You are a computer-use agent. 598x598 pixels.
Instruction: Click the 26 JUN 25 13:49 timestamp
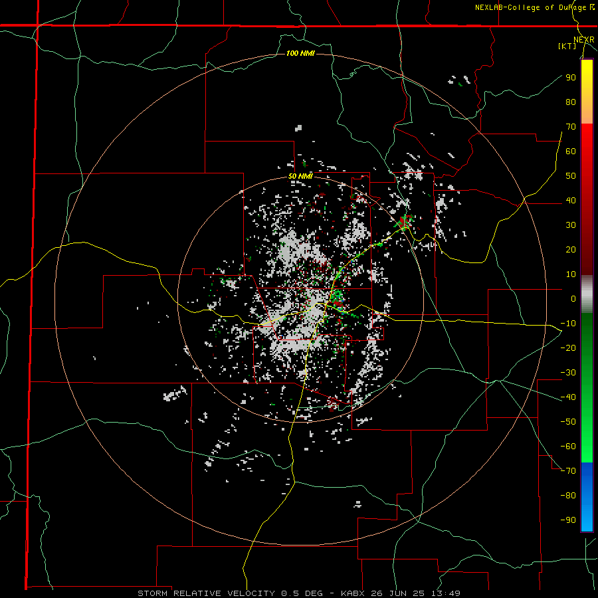pyautogui.click(x=417, y=593)
